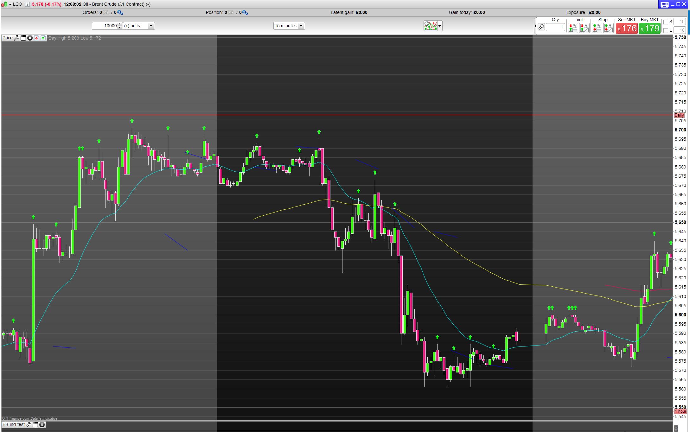The width and height of the screenshot is (690, 432).
Task: Click the Price panel red down-arrow icon
Action: click(36, 38)
